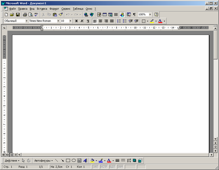Open the Вставка menu
The width and height of the screenshot is (219, 170).
click(x=42, y=9)
